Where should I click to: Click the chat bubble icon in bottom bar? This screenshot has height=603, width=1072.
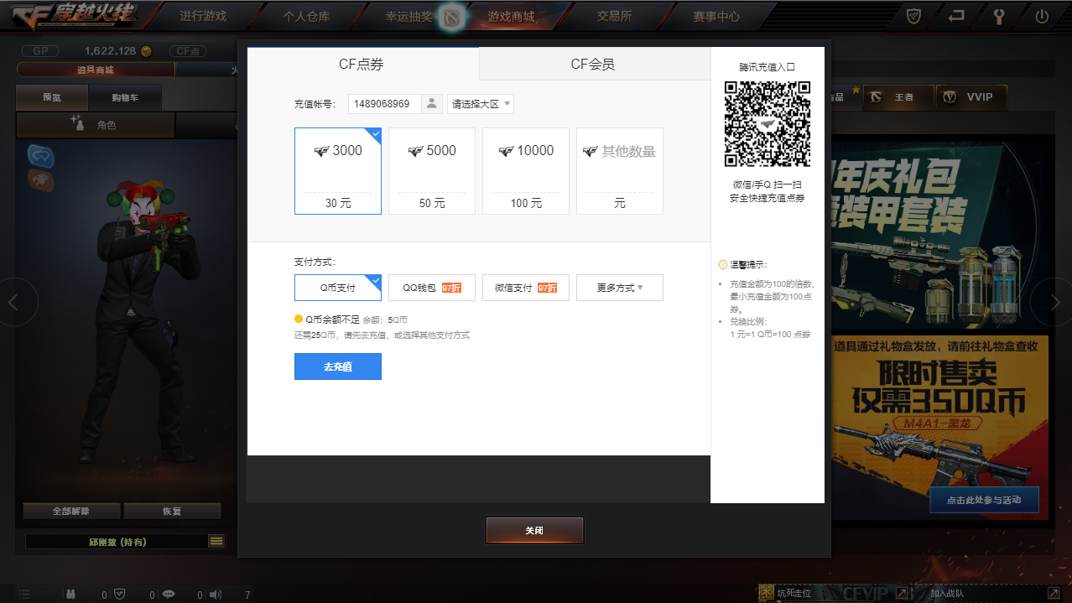(169, 595)
